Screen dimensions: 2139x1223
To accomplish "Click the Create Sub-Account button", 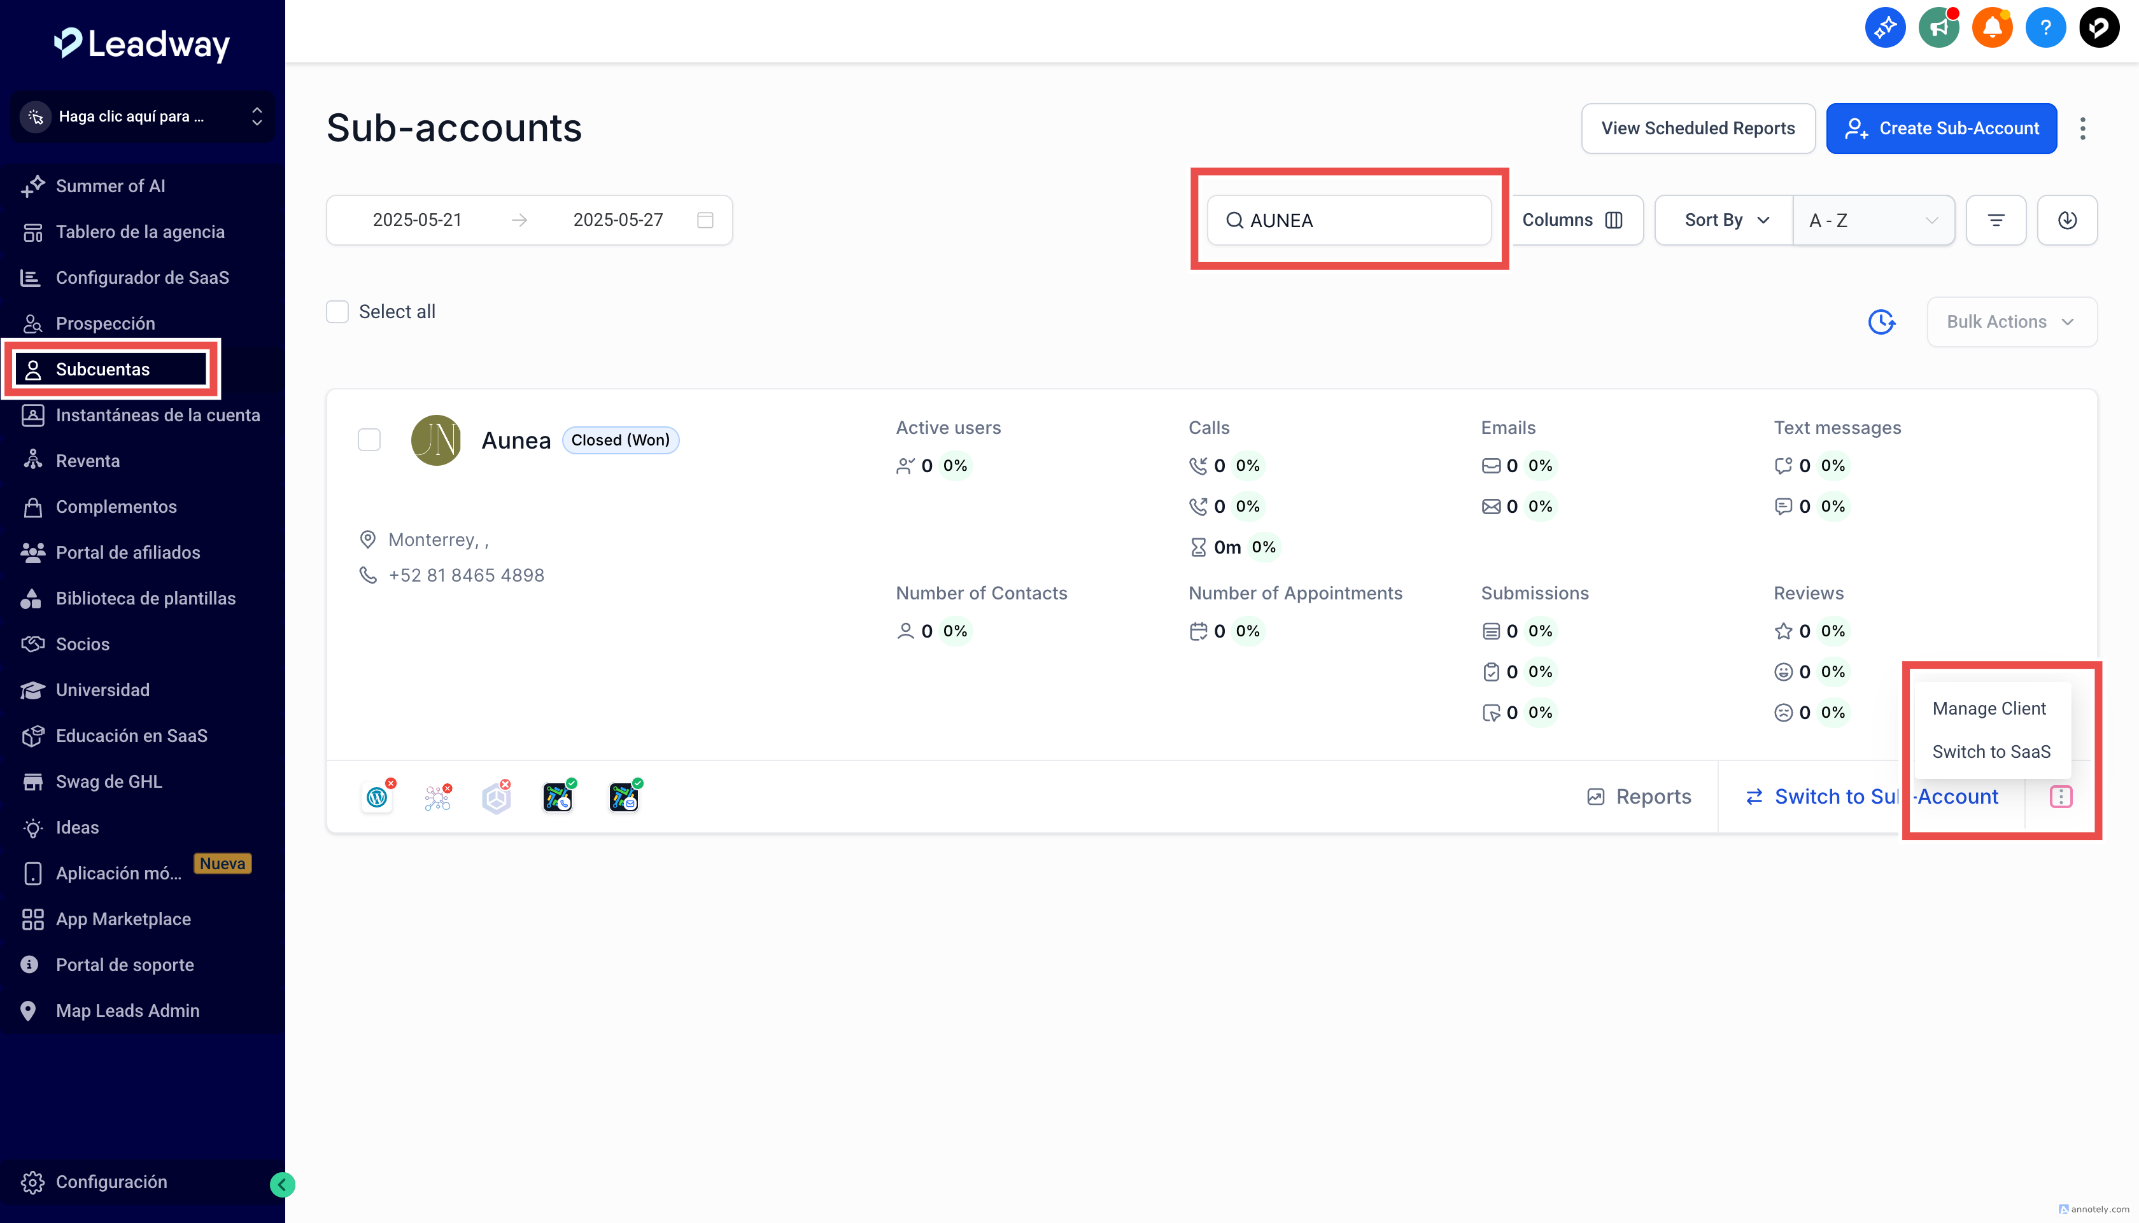I will (1941, 129).
